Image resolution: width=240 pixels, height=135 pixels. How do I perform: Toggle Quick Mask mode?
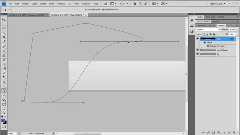[x=4, y=127]
